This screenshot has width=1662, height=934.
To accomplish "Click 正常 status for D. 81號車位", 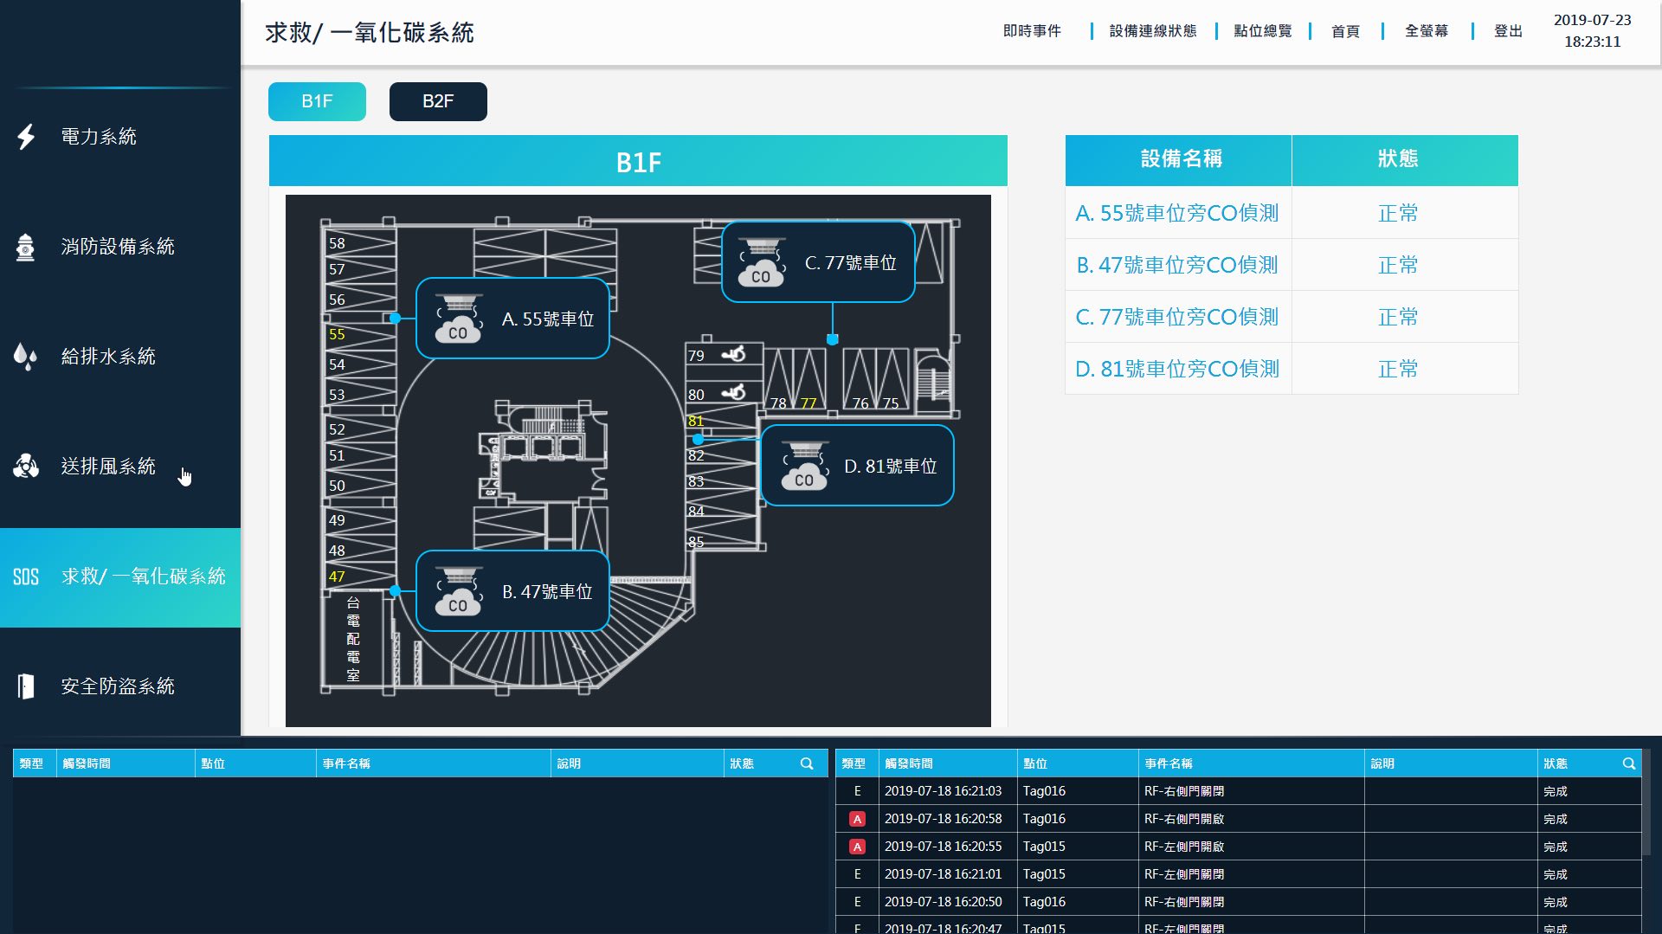I will click(x=1398, y=369).
